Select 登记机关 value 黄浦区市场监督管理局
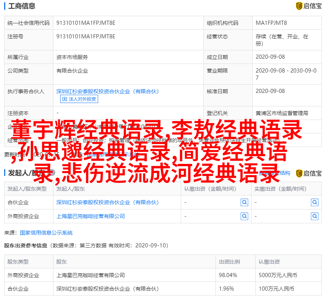326x297 pixels. [x=282, y=113]
